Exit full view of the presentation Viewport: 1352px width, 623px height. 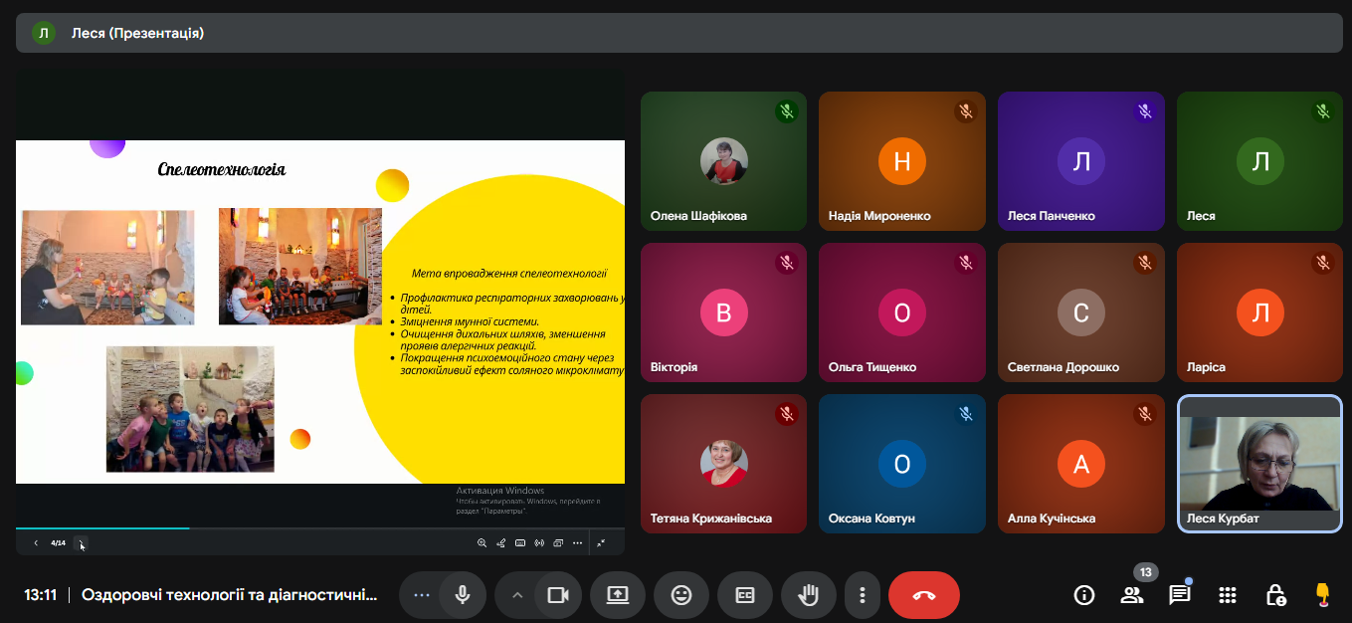pyautogui.click(x=601, y=543)
